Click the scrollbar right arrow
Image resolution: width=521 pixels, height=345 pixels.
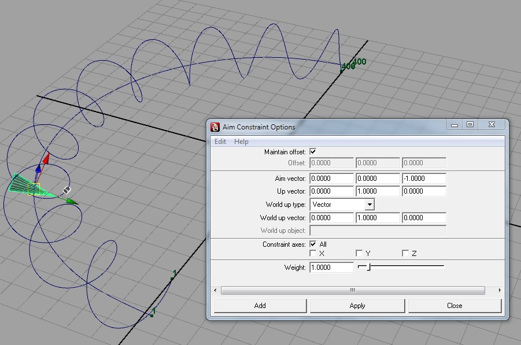[x=500, y=291]
